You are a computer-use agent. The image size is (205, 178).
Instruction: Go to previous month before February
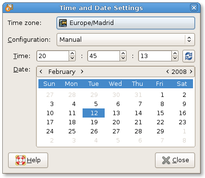tap(41, 71)
